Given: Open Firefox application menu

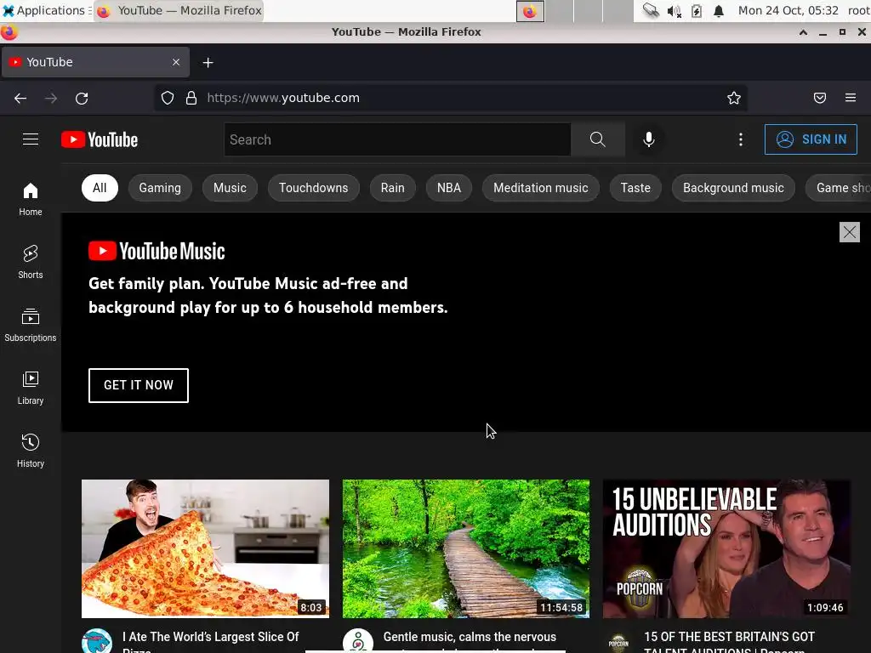Looking at the screenshot, I should click(851, 99).
